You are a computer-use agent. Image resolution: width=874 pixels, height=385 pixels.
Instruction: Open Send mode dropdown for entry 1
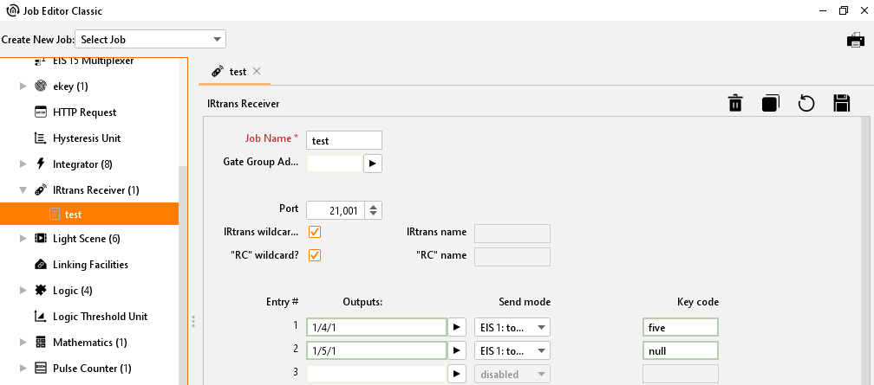click(x=512, y=327)
